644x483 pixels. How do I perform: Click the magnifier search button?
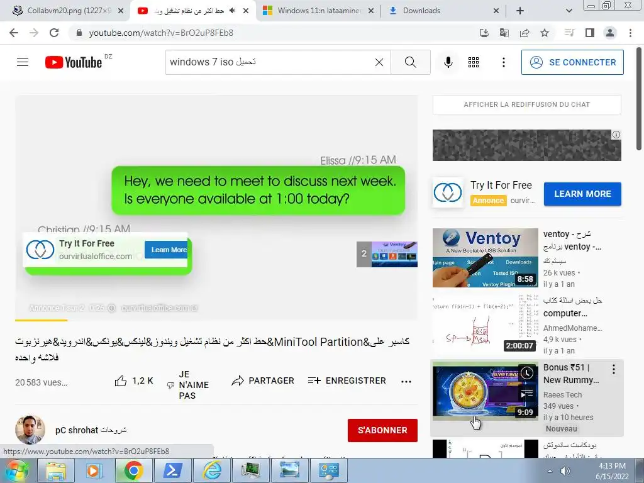pos(410,62)
